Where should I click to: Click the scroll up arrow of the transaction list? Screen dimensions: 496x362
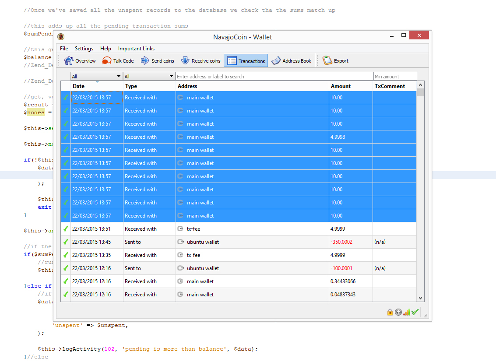point(420,85)
